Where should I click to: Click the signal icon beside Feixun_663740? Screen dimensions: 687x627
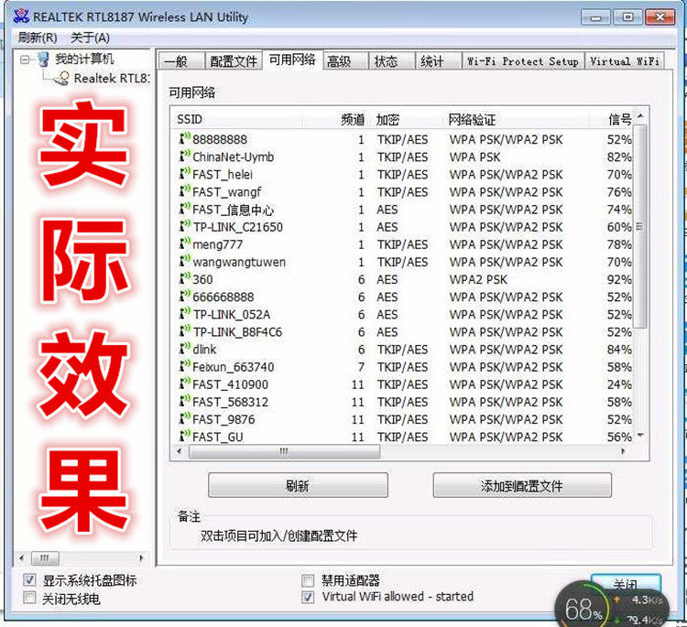pyautogui.click(x=184, y=366)
